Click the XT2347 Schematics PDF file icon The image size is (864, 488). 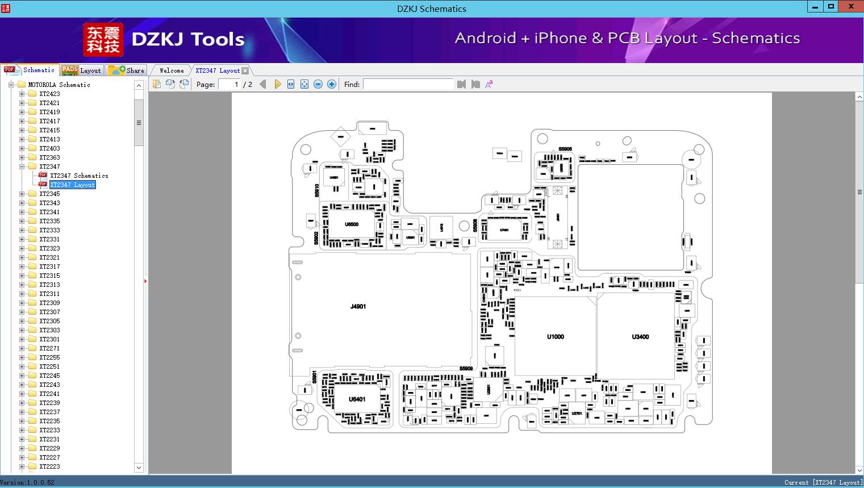(43, 176)
